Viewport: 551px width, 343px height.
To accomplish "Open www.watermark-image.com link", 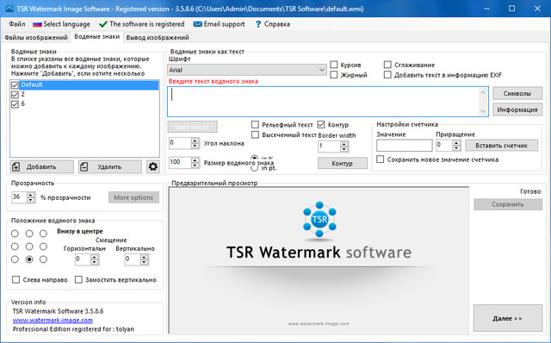I will click(53, 320).
